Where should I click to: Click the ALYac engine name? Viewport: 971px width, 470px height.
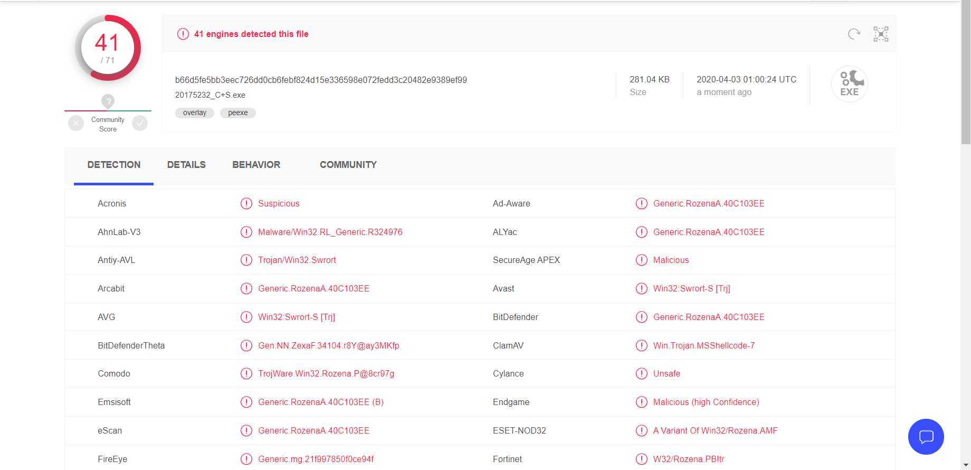505,232
